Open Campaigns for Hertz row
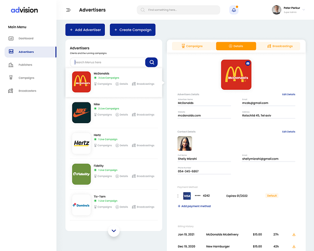This screenshot has width=314, height=251. (103, 145)
